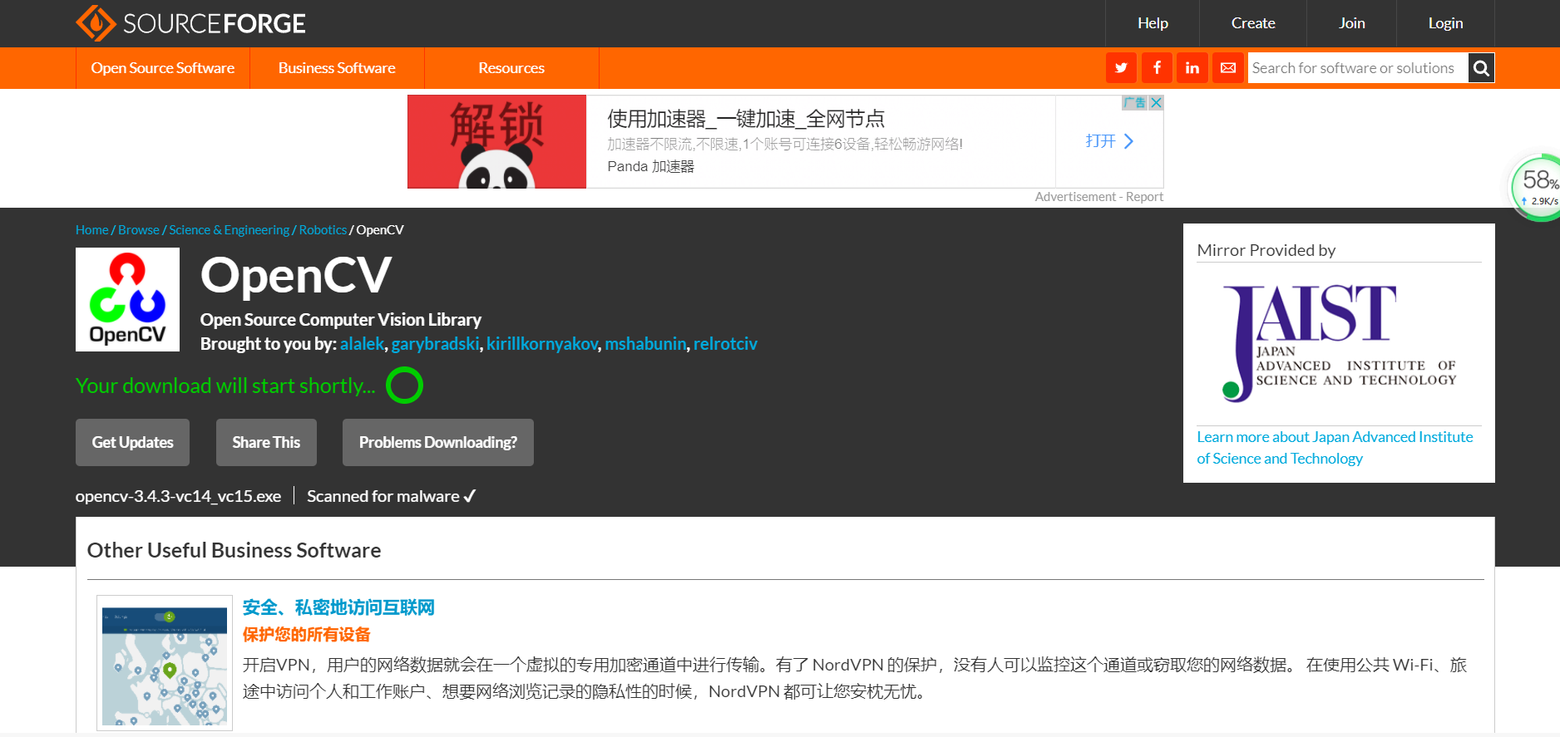Screen dimensions: 1560x737
Task: Open kirillkornyakov's profile link
Action: pyautogui.click(x=542, y=344)
